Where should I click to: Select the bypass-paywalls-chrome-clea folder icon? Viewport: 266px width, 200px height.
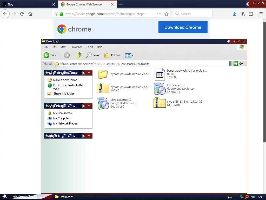[x=103, y=74]
